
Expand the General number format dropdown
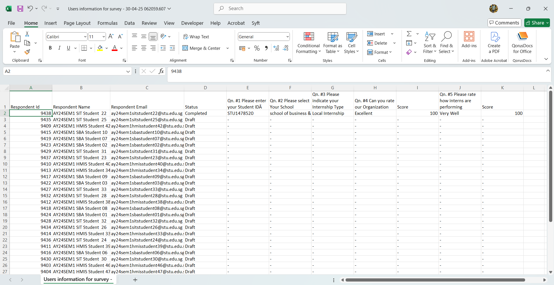(288, 37)
